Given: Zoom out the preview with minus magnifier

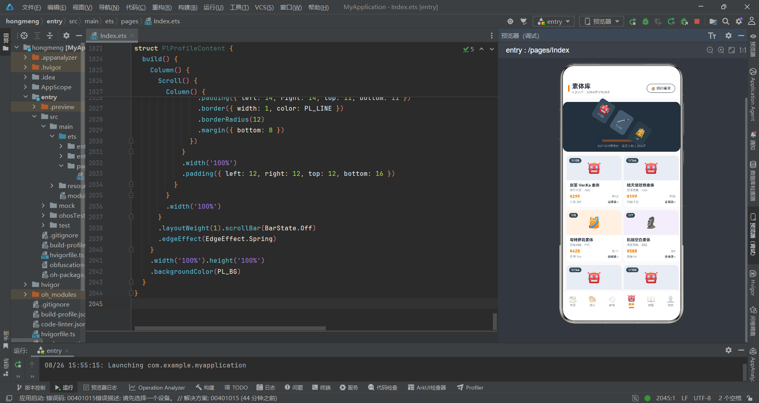Looking at the screenshot, I should click(710, 50).
